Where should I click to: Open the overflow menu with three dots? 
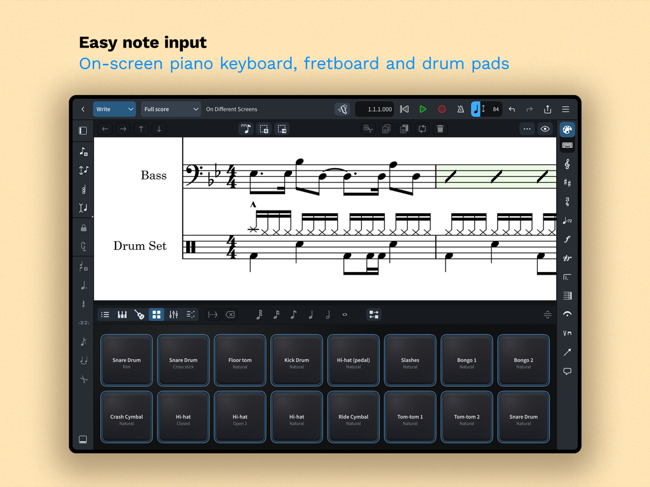pos(527,129)
